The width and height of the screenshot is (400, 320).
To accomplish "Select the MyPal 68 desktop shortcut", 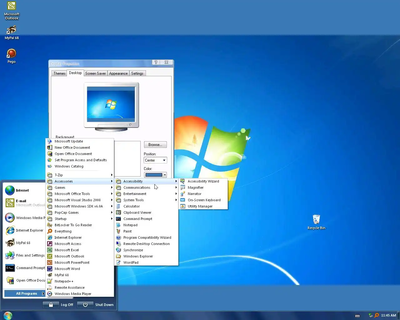I will click(x=12, y=32).
